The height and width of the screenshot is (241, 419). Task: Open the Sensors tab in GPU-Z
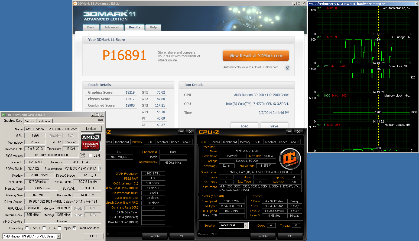coord(30,121)
